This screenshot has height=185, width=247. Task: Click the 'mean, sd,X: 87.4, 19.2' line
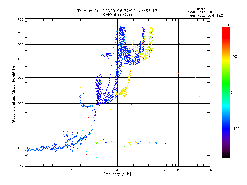click(x=205, y=16)
